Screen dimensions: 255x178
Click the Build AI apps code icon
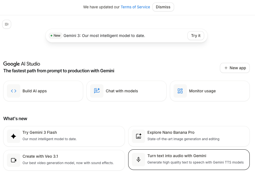pos(14,91)
